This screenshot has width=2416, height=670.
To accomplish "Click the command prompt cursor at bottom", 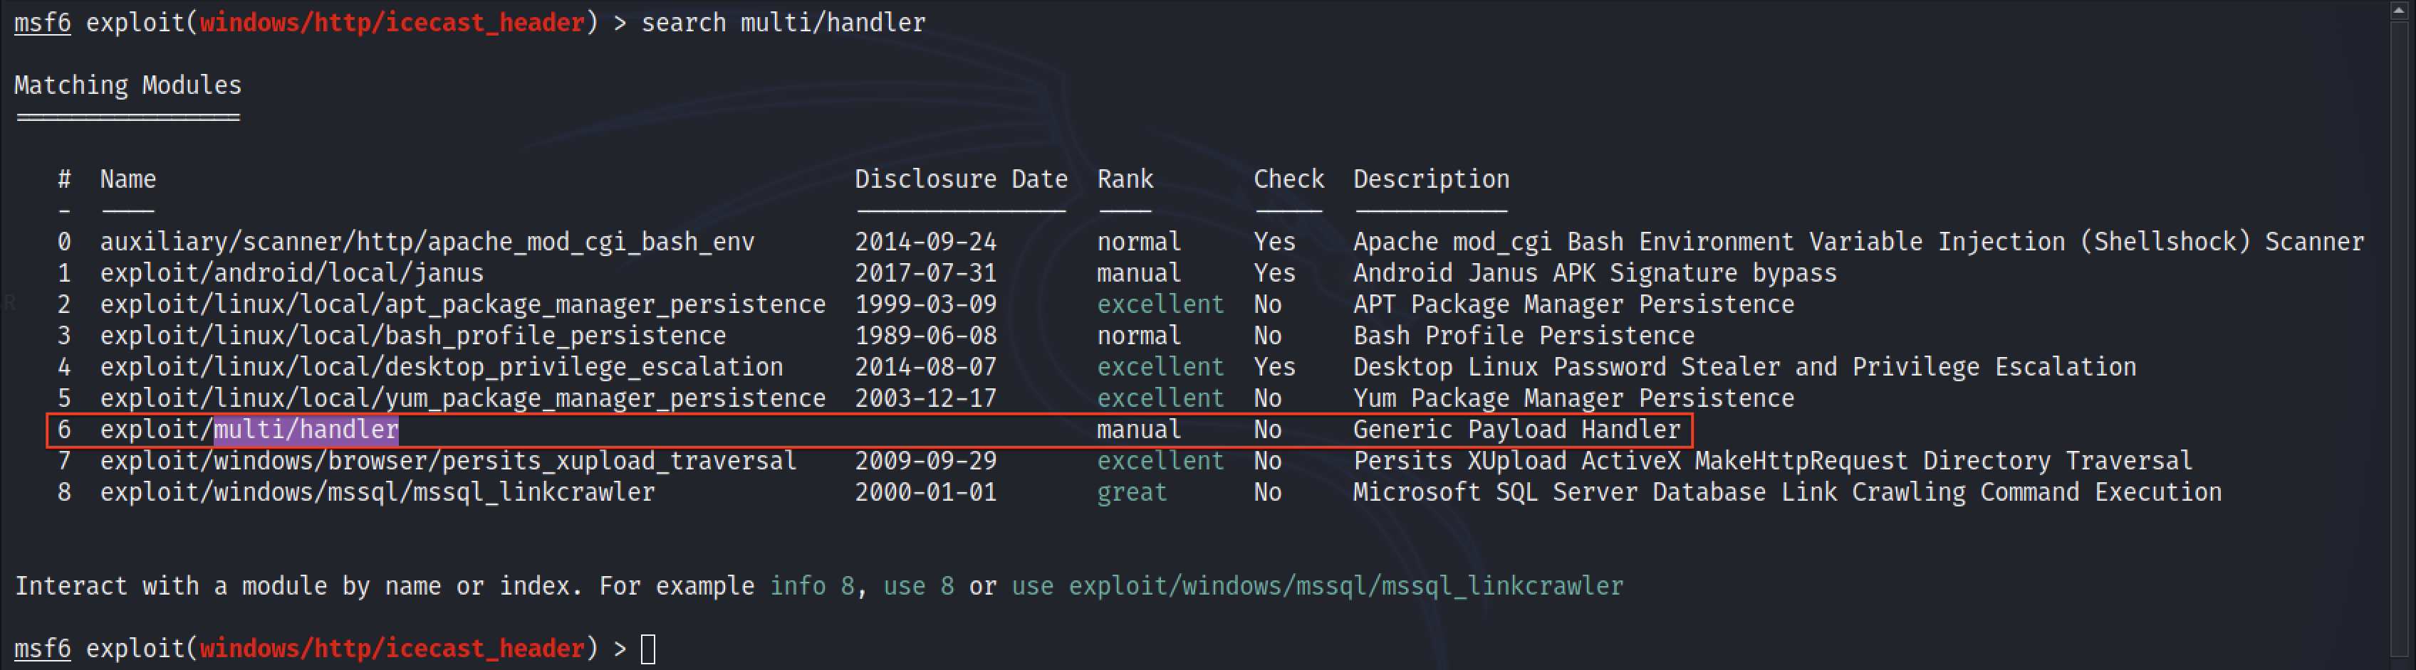I will coord(648,649).
